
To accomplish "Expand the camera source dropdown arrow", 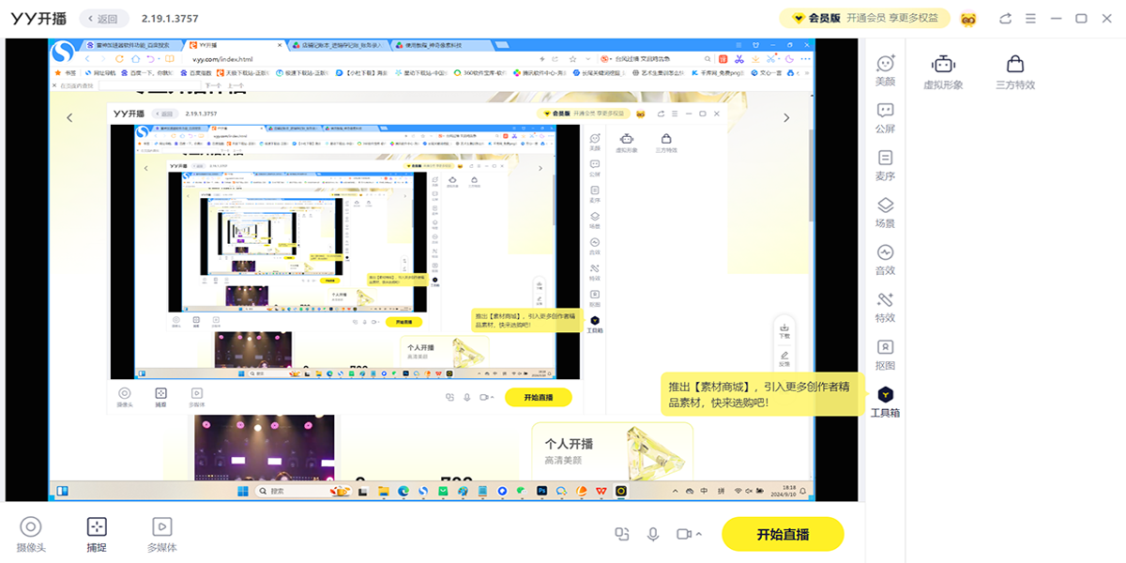I will click(x=699, y=533).
